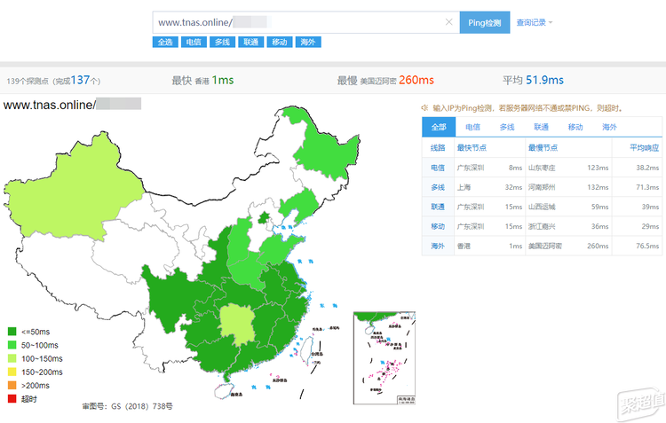Click the <=50ms dark green legend swatch
The height and width of the screenshot is (423, 666).
(x=12, y=333)
